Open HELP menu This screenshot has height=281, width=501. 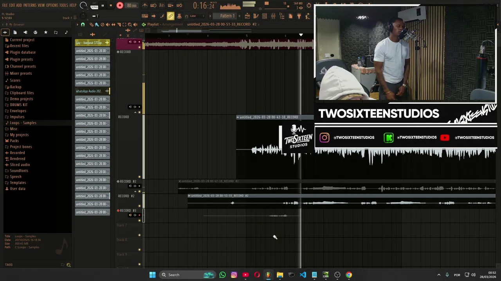pos(73,5)
